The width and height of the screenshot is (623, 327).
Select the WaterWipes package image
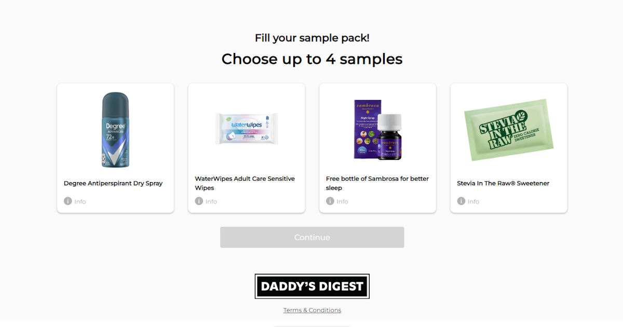click(x=247, y=129)
